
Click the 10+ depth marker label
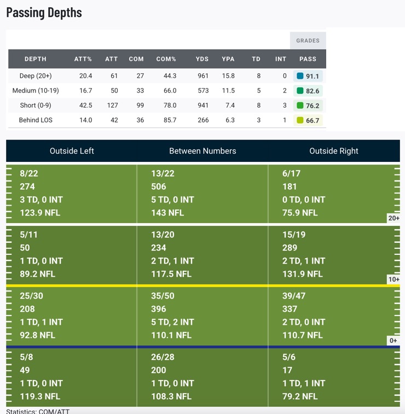pyautogui.click(x=394, y=279)
